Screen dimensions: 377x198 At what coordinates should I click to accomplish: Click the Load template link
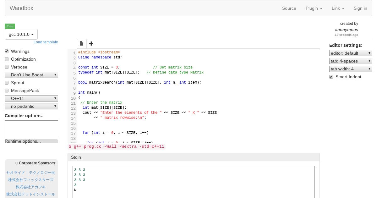(x=46, y=42)
